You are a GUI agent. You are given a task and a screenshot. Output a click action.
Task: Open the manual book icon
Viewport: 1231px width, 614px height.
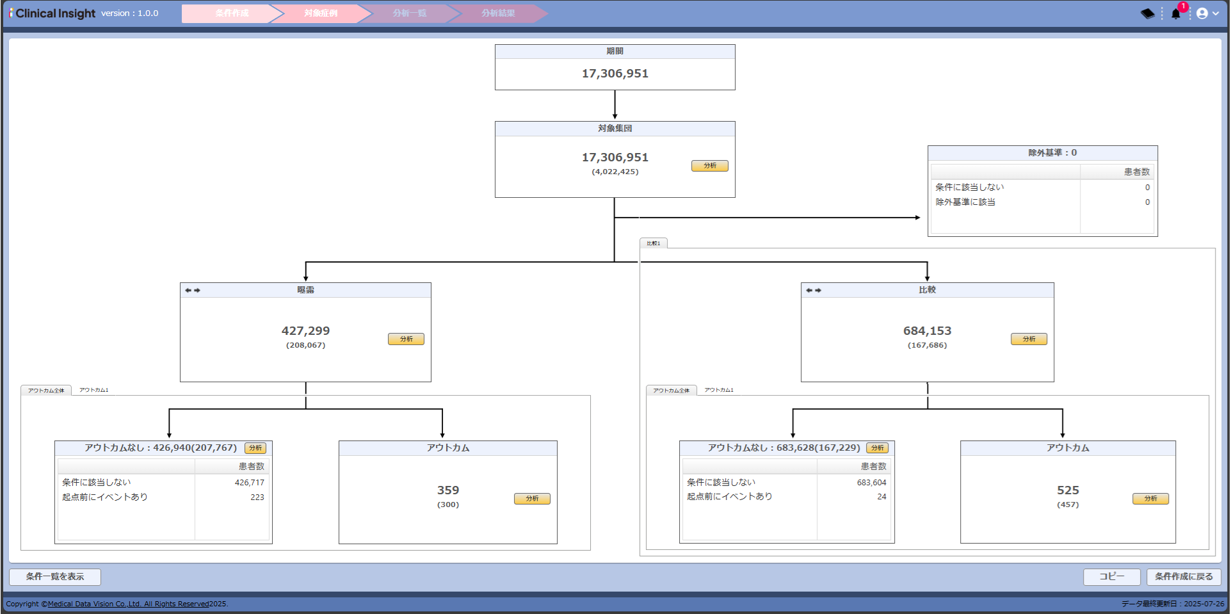[x=1147, y=13]
